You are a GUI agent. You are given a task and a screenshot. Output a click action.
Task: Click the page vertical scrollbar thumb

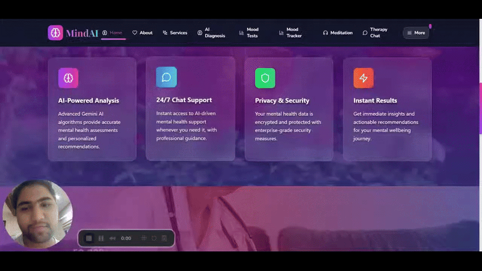pyautogui.click(x=481, y=109)
